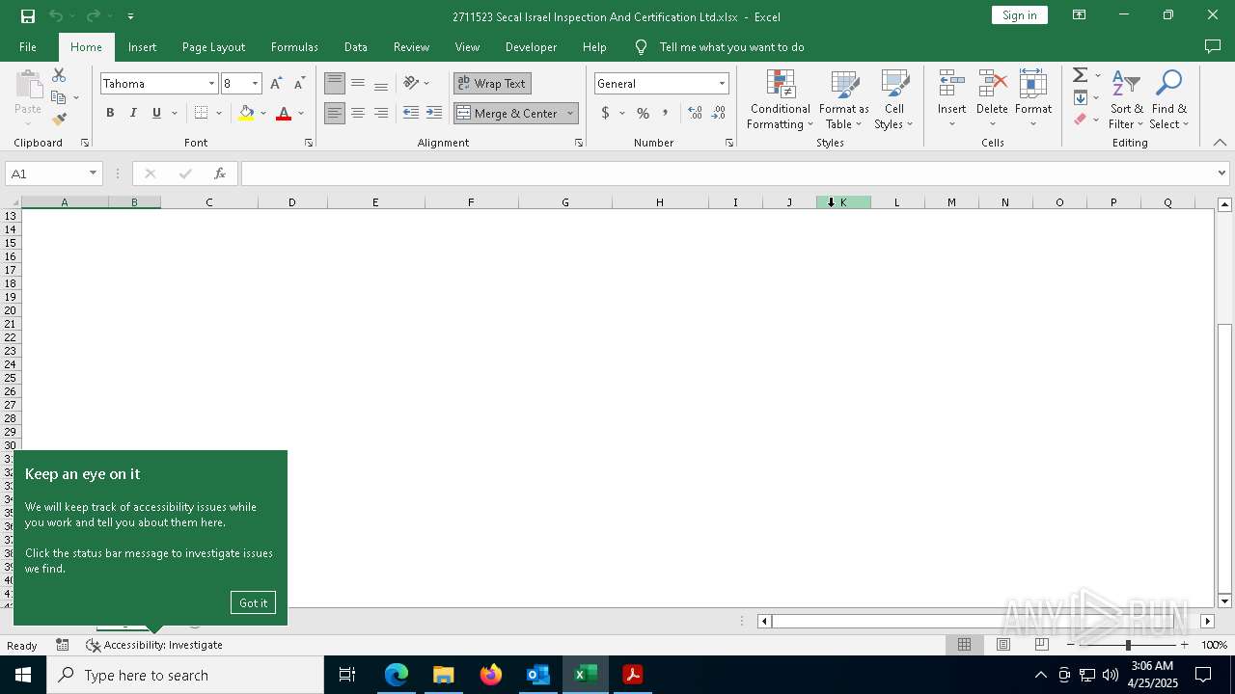Decrease indent in Alignment group

[411, 113]
